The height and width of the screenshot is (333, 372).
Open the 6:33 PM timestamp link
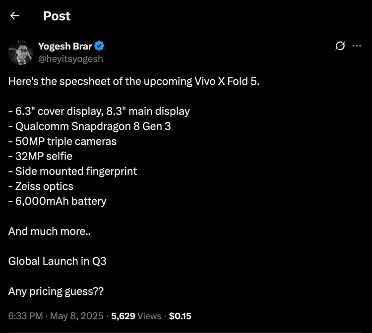(x=25, y=316)
